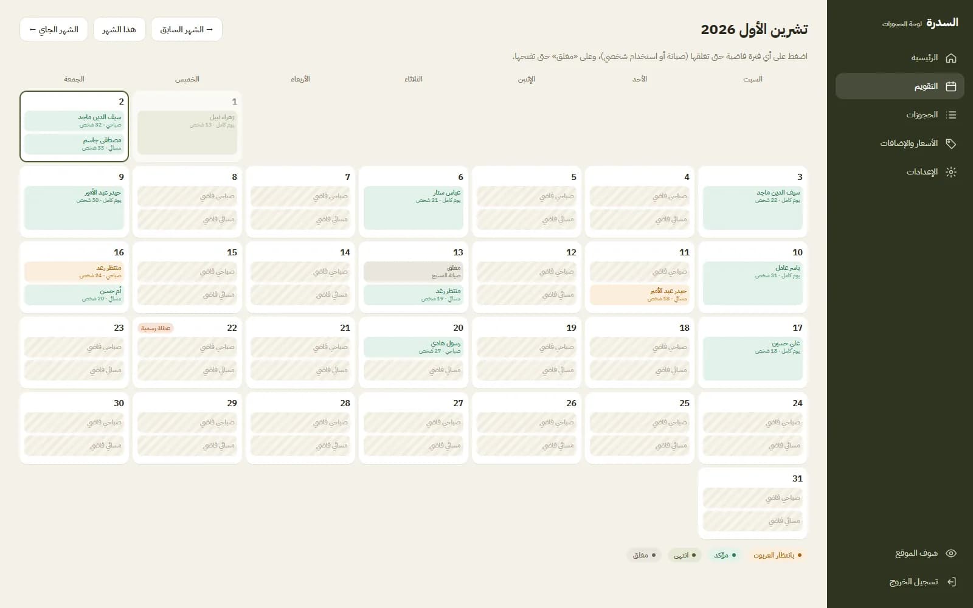Go to الشهر السابق previous month

point(187,29)
